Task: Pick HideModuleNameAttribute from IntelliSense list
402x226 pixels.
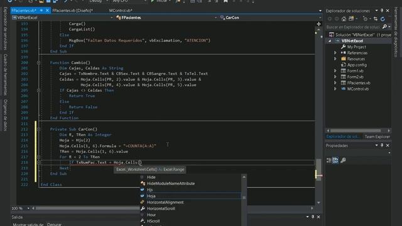Action: (191, 183)
